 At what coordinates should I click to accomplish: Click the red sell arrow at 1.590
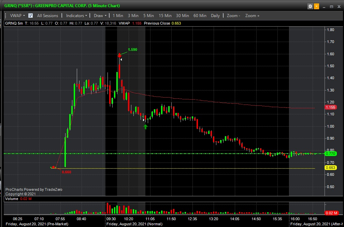(x=119, y=55)
